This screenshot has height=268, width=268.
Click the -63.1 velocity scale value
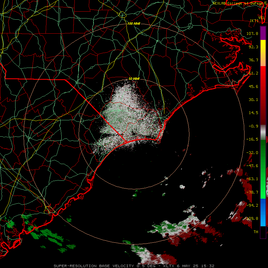pos(252,179)
